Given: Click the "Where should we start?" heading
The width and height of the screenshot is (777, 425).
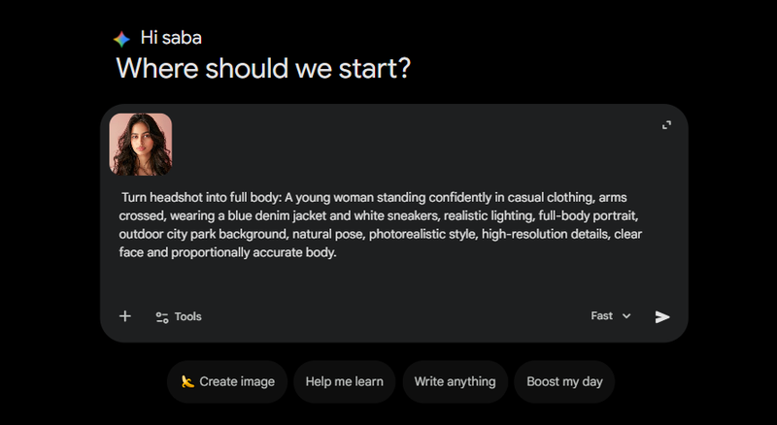Looking at the screenshot, I should click(x=263, y=69).
